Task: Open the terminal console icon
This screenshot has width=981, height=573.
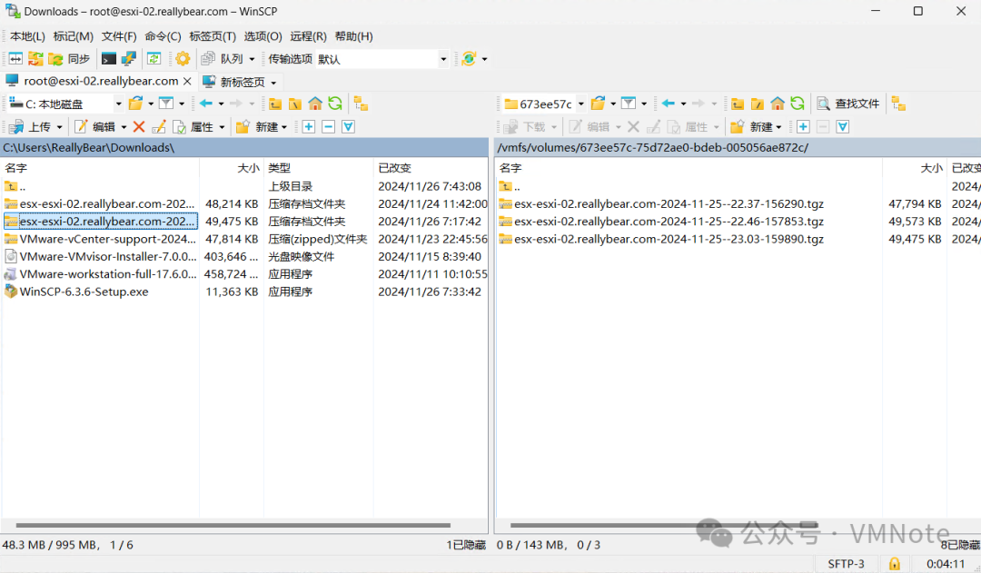Action: click(109, 59)
